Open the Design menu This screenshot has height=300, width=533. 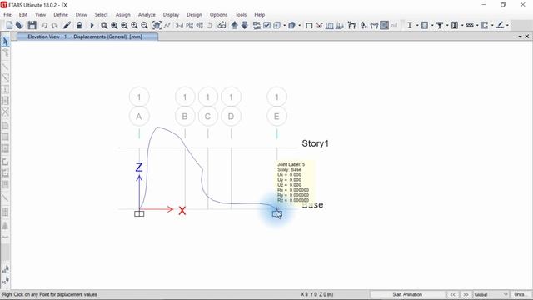pos(194,15)
